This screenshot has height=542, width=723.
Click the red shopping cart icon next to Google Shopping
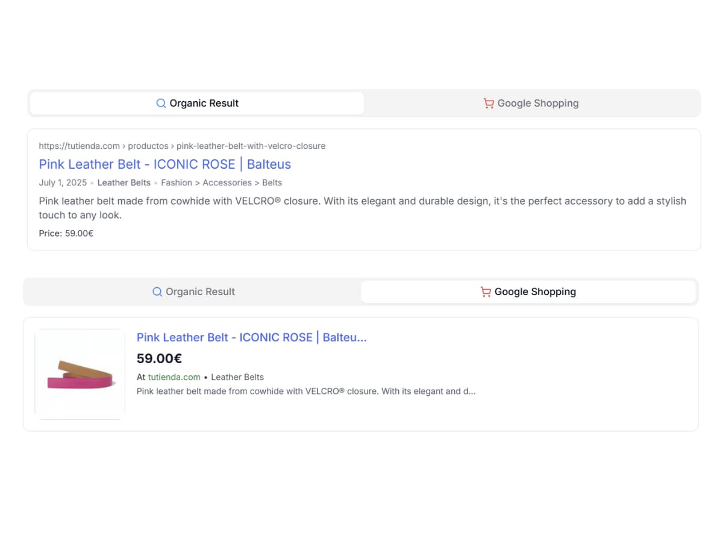488,103
